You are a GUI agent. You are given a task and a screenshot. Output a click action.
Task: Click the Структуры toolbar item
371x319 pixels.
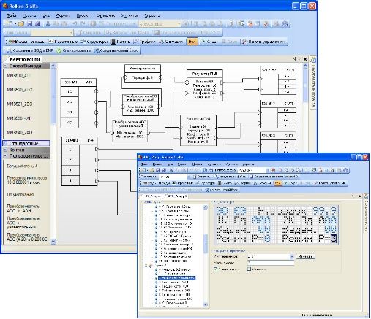(94, 42)
